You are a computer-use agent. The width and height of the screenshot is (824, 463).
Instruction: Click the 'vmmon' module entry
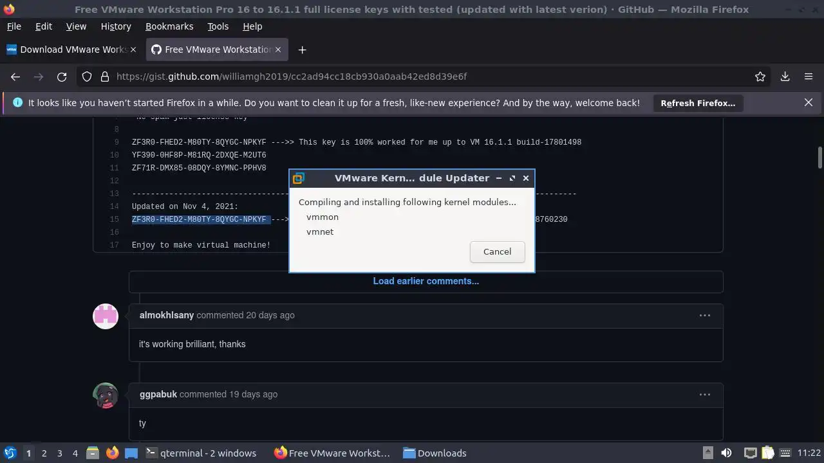[323, 217]
